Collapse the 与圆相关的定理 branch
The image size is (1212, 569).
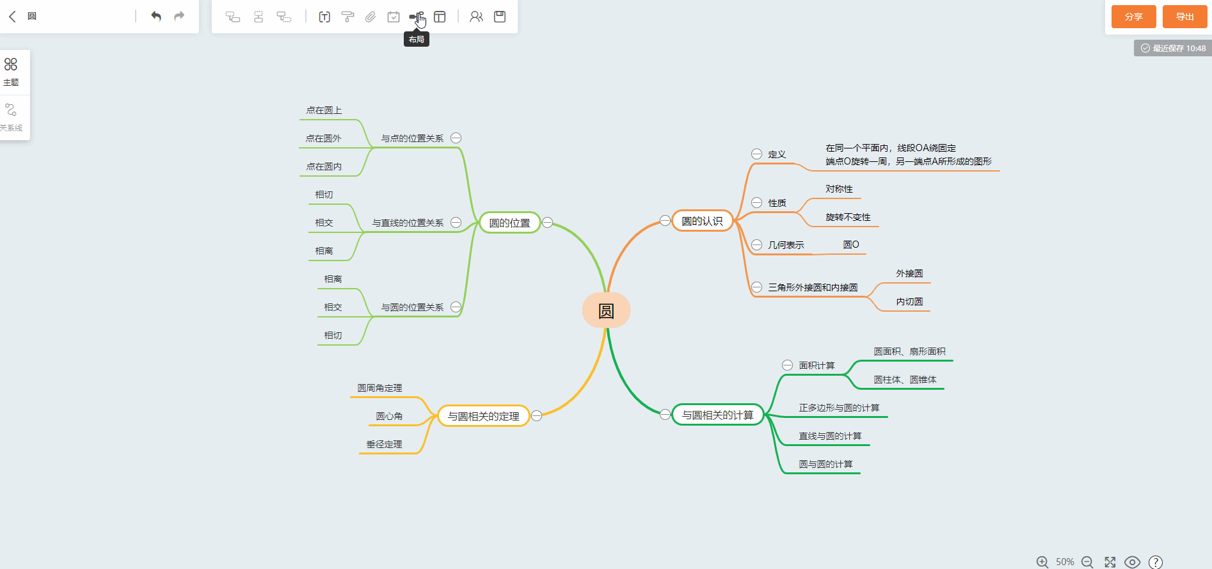[x=537, y=416]
